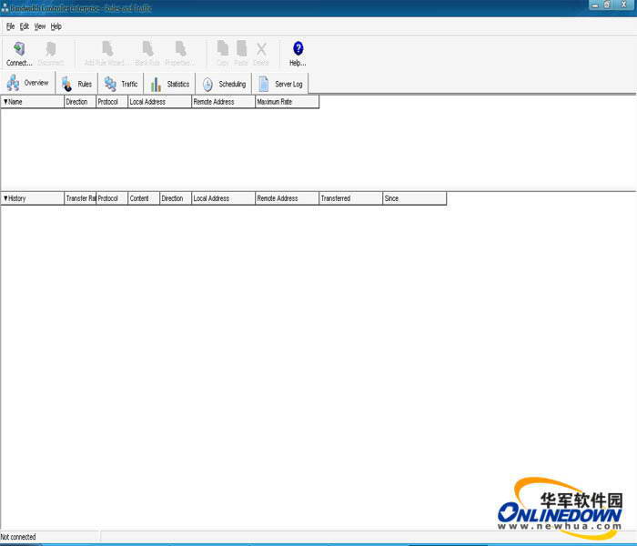637x546 pixels.
Task: Click the Statistics bar chart icon
Action: (x=156, y=84)
